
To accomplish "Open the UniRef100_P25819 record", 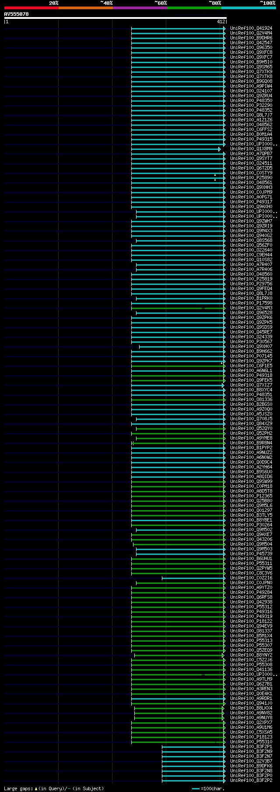I will point(251,279).
